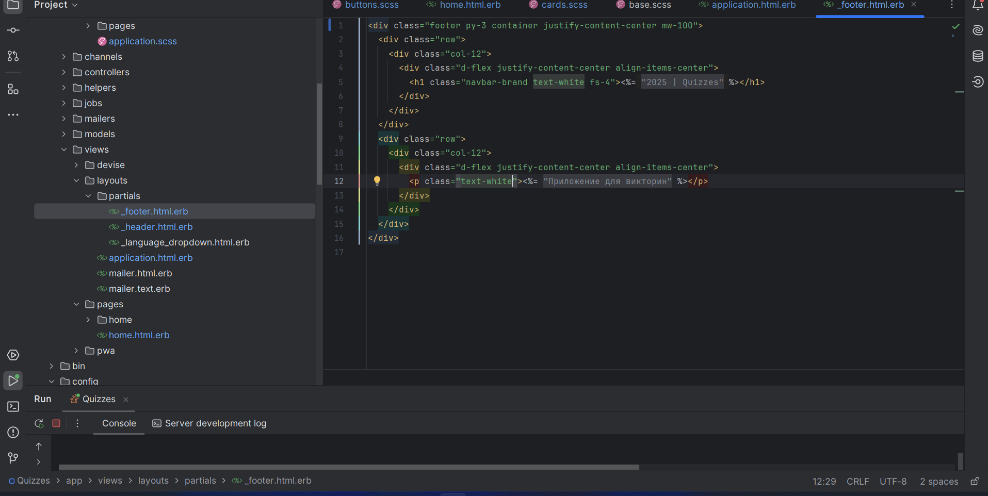This screenshot has width=988, height=496.
Task: Collapse the views folder
Action: 64,150
